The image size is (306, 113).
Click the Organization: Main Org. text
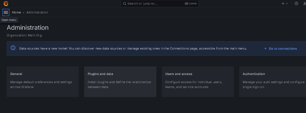[25, 35]
